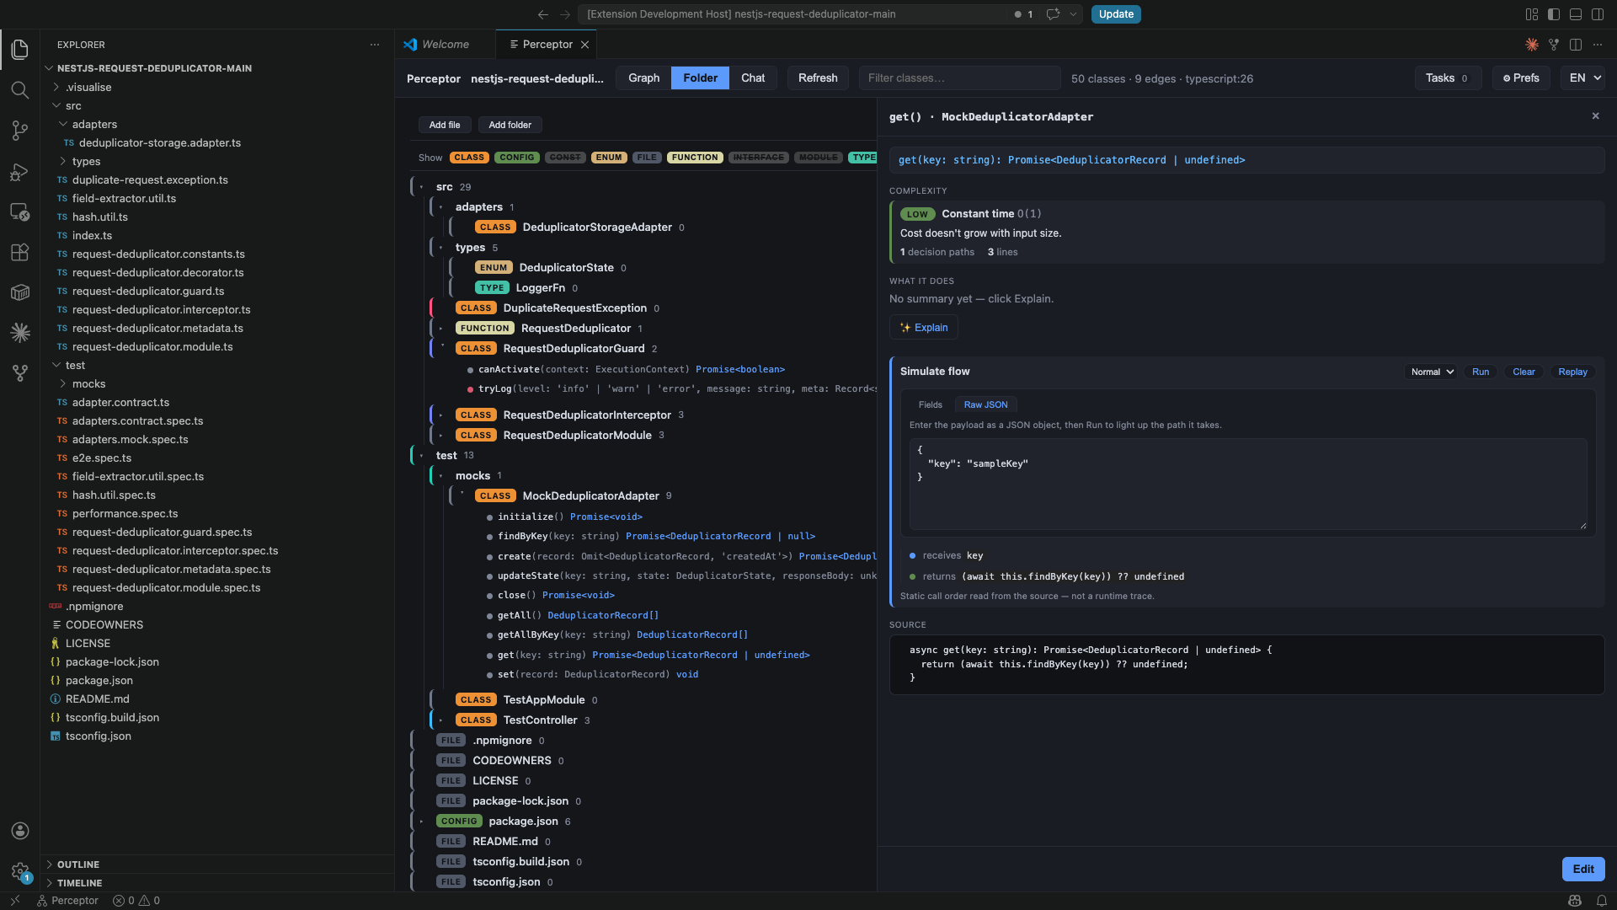
Task: Click the JSON payload text area
Action: point(1248,484)
